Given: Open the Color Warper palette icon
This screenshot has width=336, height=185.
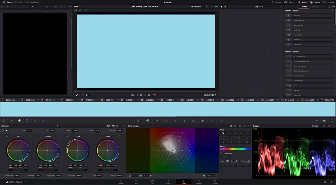Looking at the screenshot, I should tap(148, 120).
